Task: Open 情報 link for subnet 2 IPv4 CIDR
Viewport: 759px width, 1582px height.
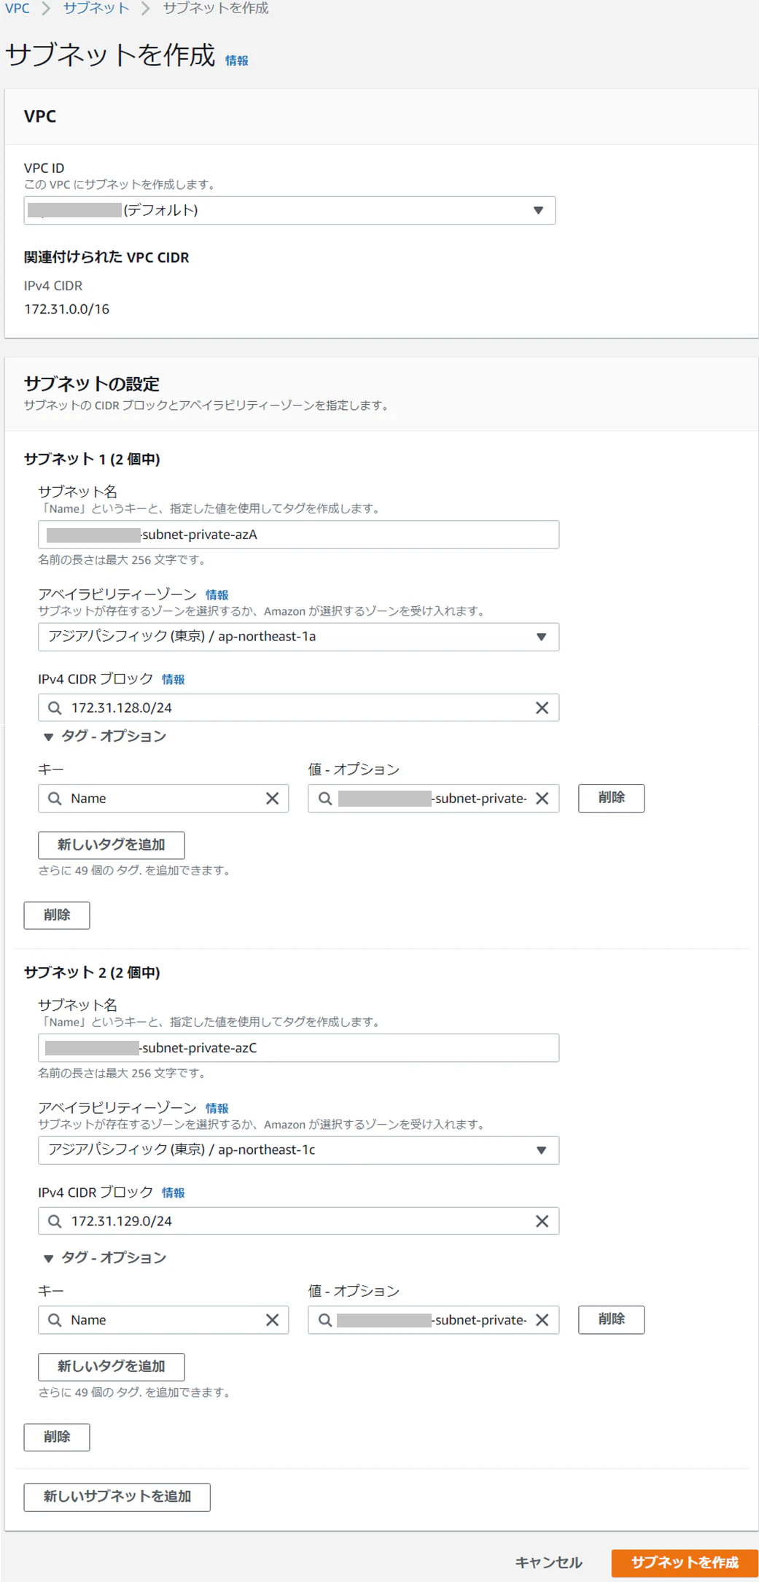Action: [x=173, y=1193]
